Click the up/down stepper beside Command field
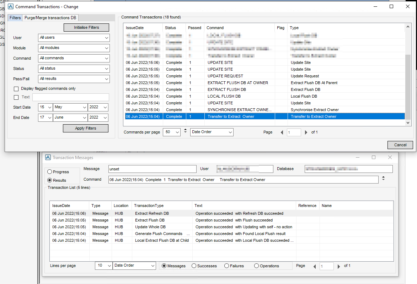This screenshot has height=284, width=417. (x=383, y=178)
